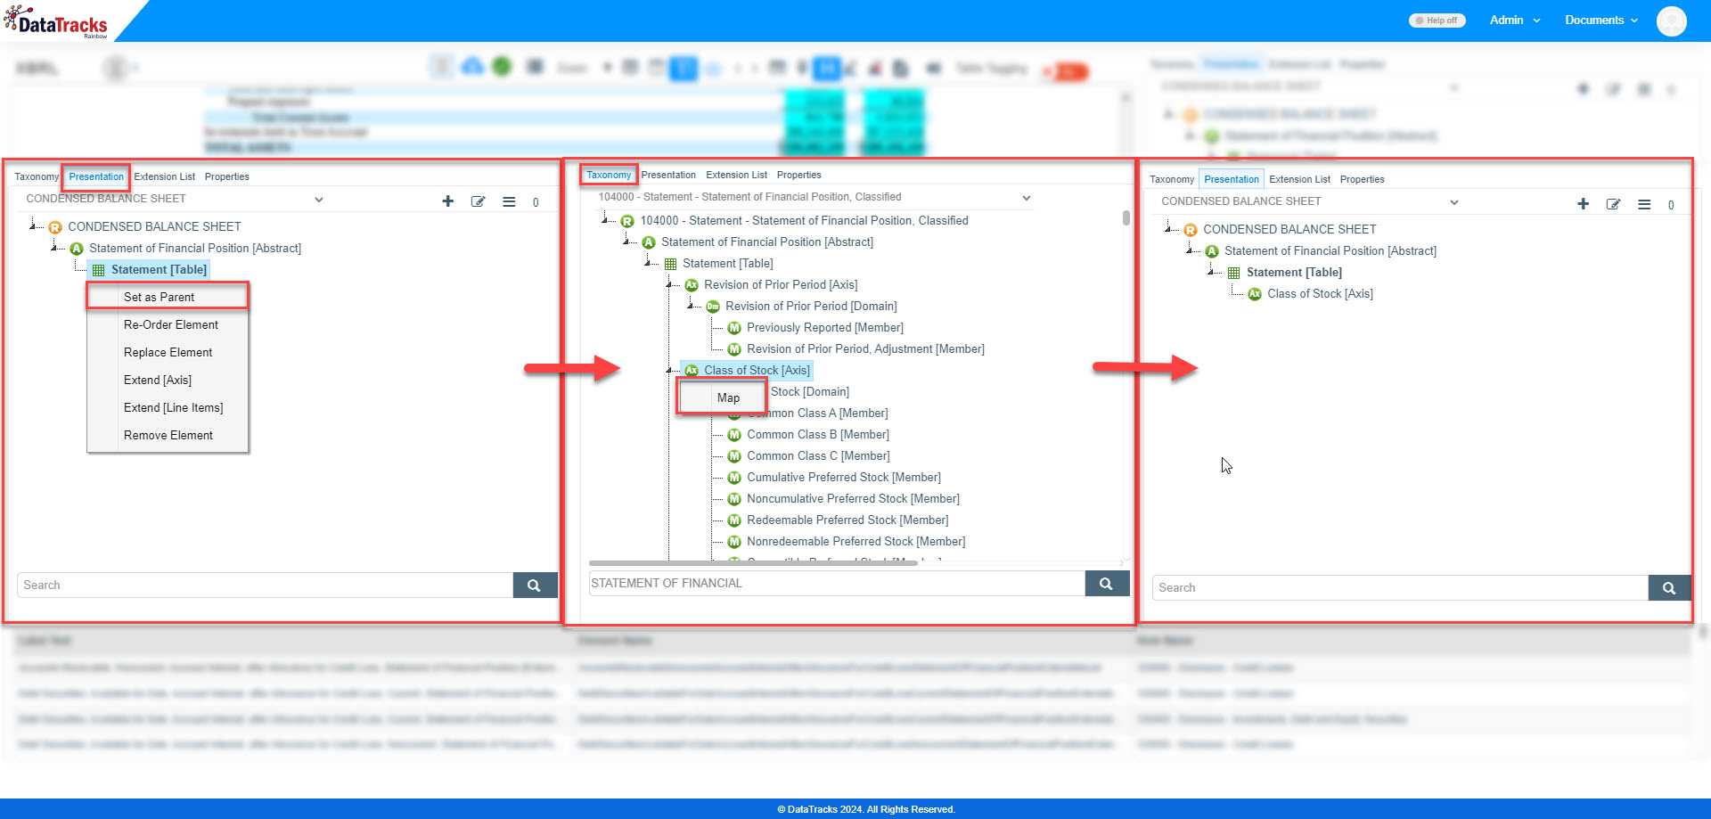1711x819 pixels.
Task: Choose Re-Order Element from context menu
Action: pos(168,324)
